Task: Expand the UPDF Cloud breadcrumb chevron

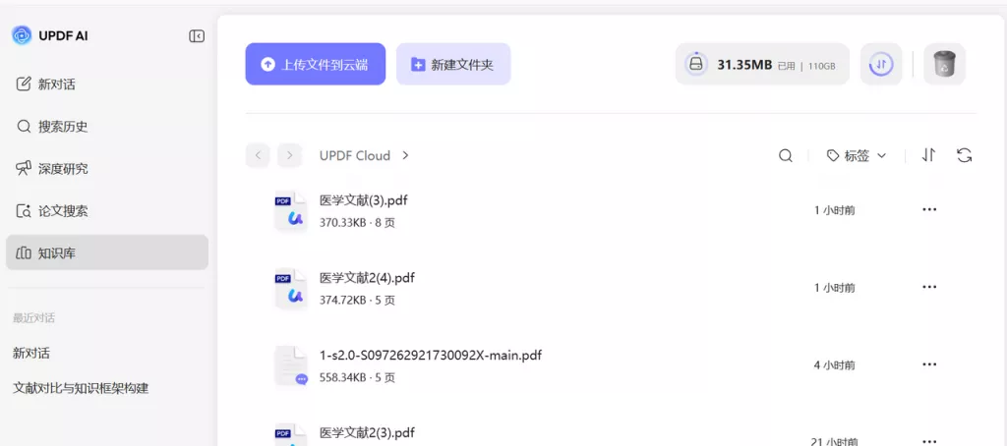Action: pyautogui.click(x=406, y=155)
